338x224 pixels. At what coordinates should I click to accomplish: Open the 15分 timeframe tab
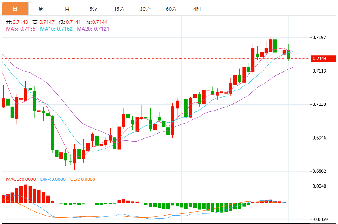[x=119, y=9]
